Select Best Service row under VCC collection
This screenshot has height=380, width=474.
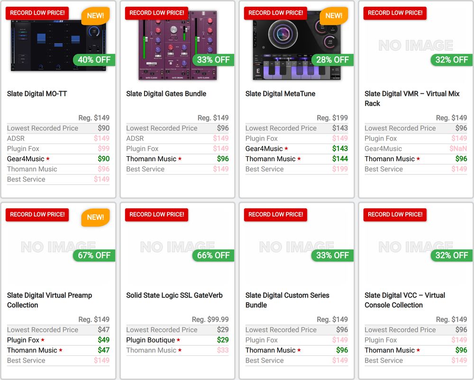click(x=416, y=361)
